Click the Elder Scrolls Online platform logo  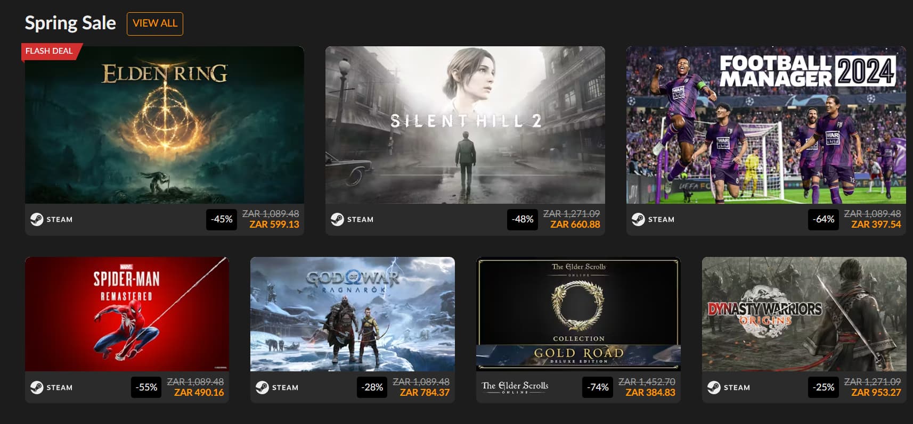point(515,387)
